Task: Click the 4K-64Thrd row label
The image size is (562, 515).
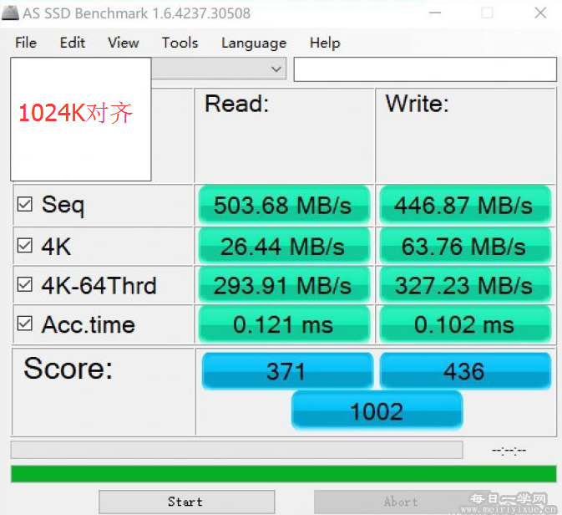Action: [x=99, y=285]
